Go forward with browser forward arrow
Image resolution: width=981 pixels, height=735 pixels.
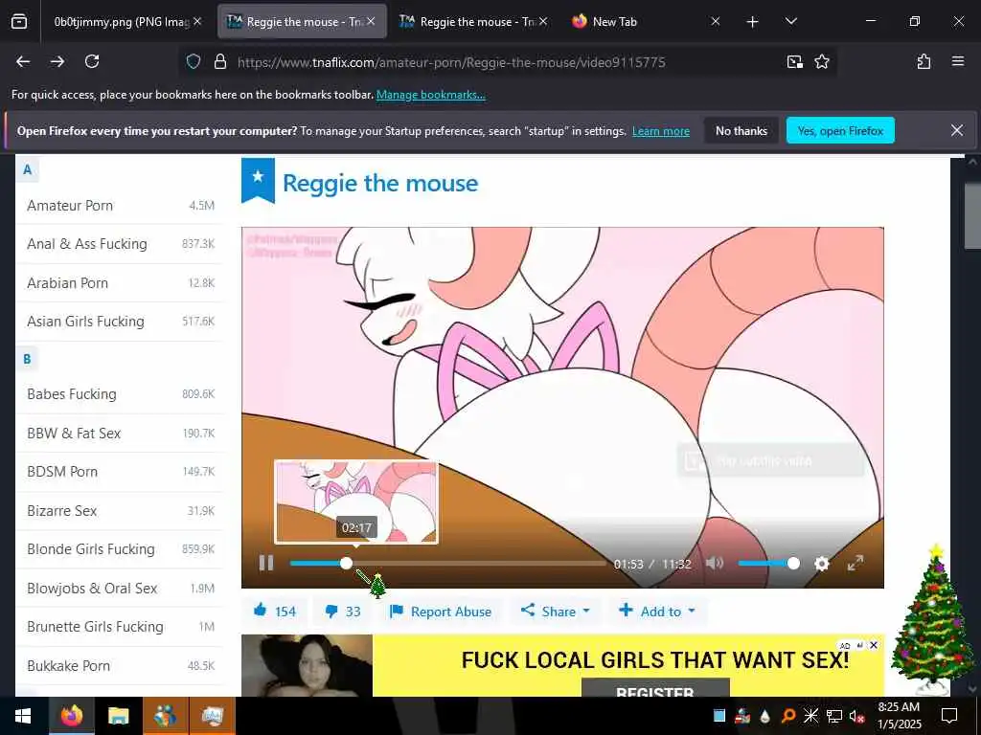[x=57, y=61]
